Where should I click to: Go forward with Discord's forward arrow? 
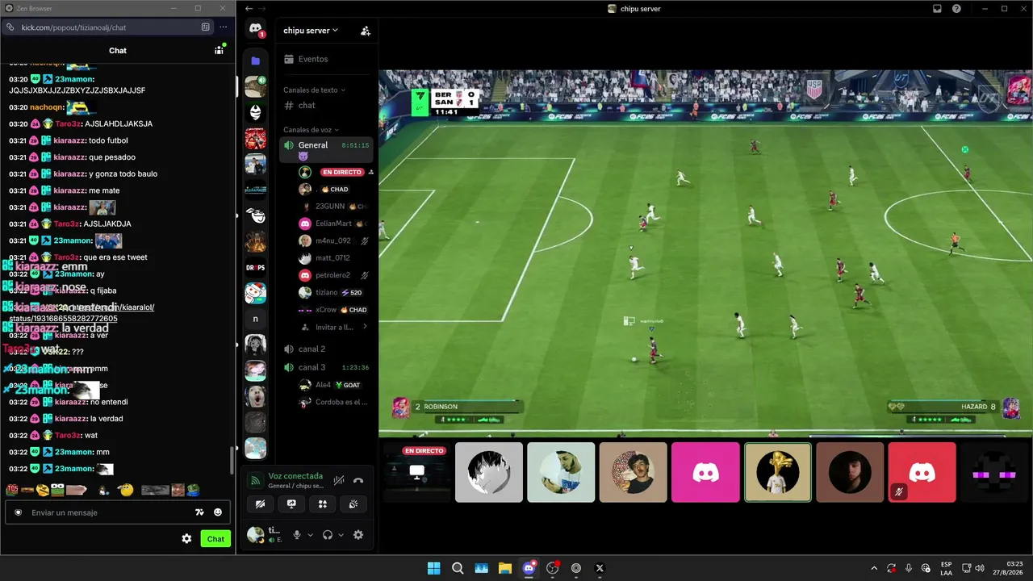click(262, 9)
